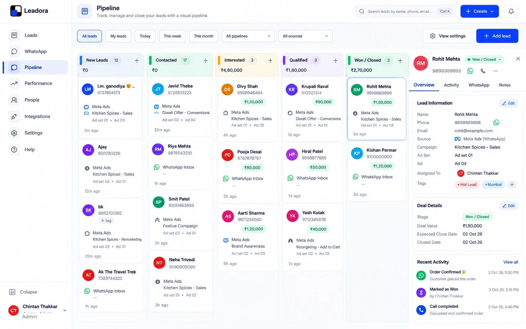Open View settings

pos(447,36)
